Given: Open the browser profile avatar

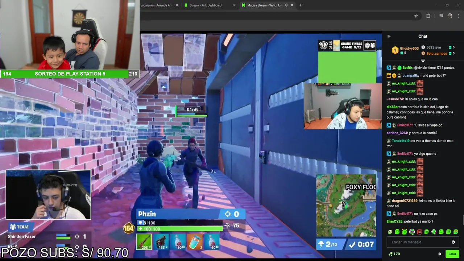Looking at the screenshot, I should coord(450,16).
